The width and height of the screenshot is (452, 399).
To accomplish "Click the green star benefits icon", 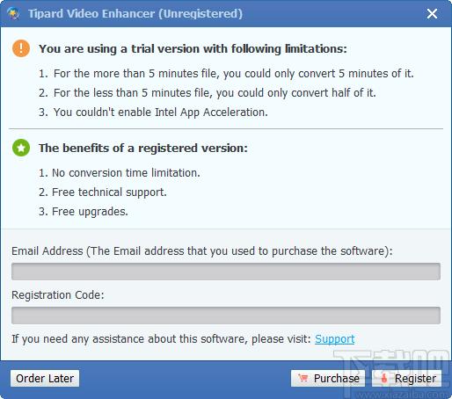I will pyautogui.click(x=21, y=148).
